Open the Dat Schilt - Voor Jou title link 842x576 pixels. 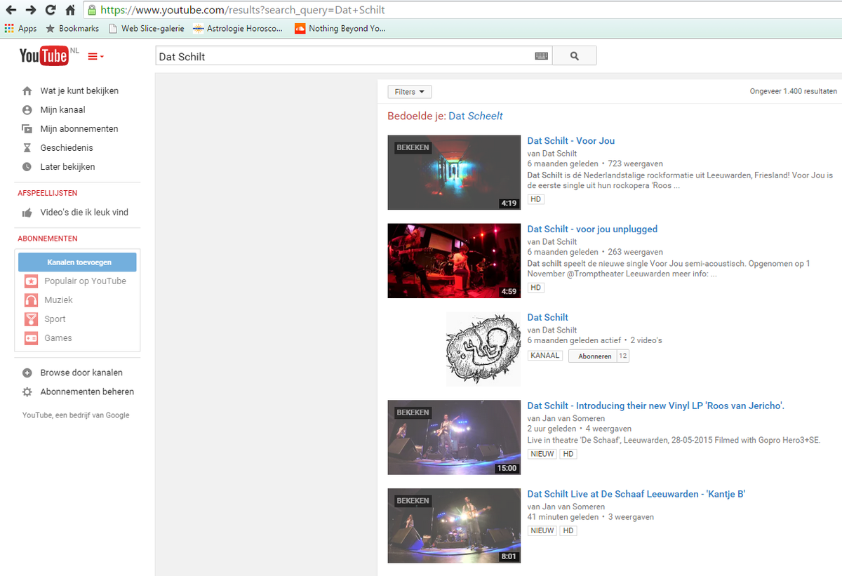571,141
